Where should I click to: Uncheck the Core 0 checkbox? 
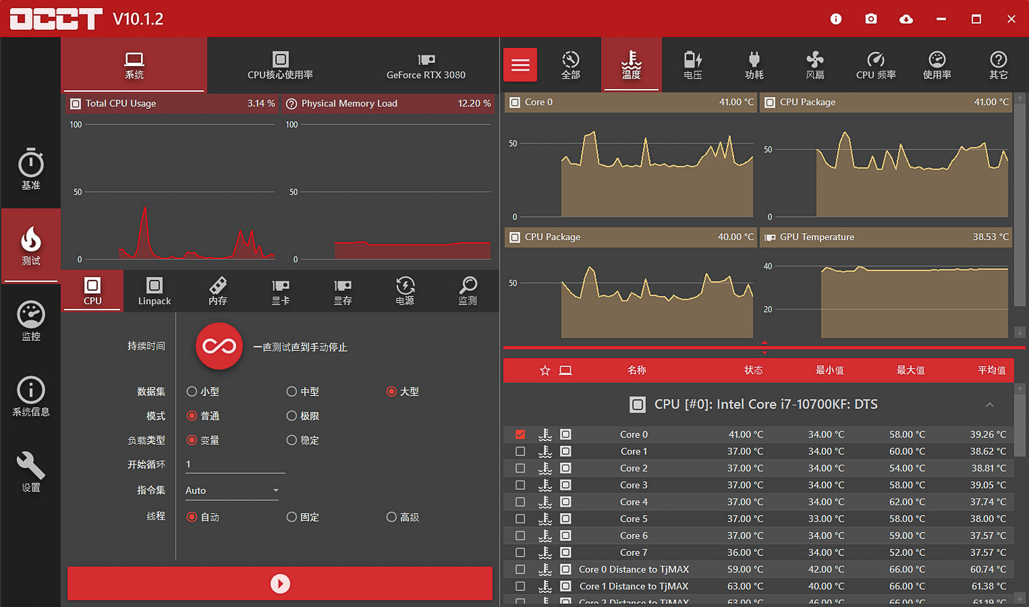pyautogui.click(x=520, y=435)
